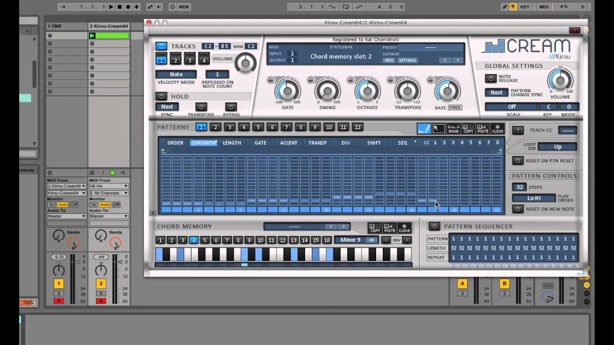Screen dimensions: 614x345
Task: Click next preset arrow in status display
Action: [x=457, y=60]
